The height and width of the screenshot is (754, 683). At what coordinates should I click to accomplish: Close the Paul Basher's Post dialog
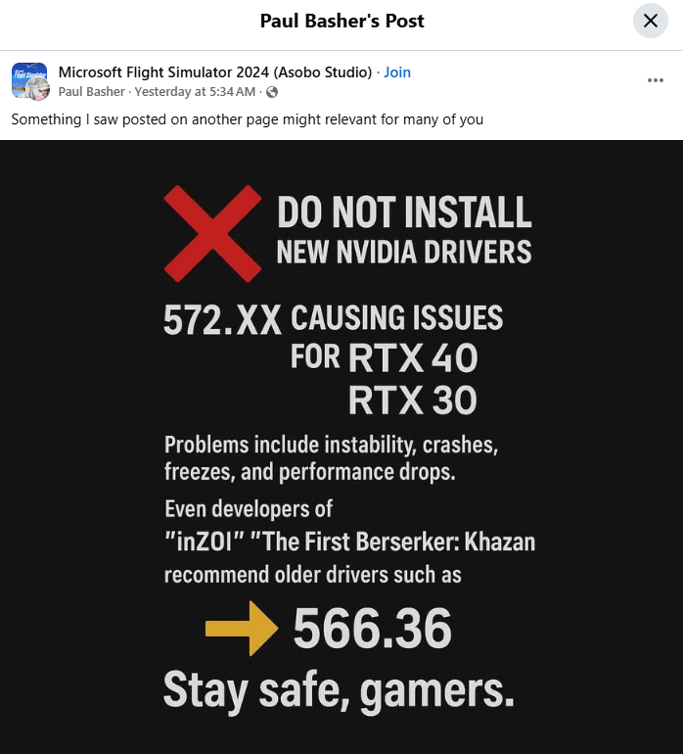(x=651, y=21)
